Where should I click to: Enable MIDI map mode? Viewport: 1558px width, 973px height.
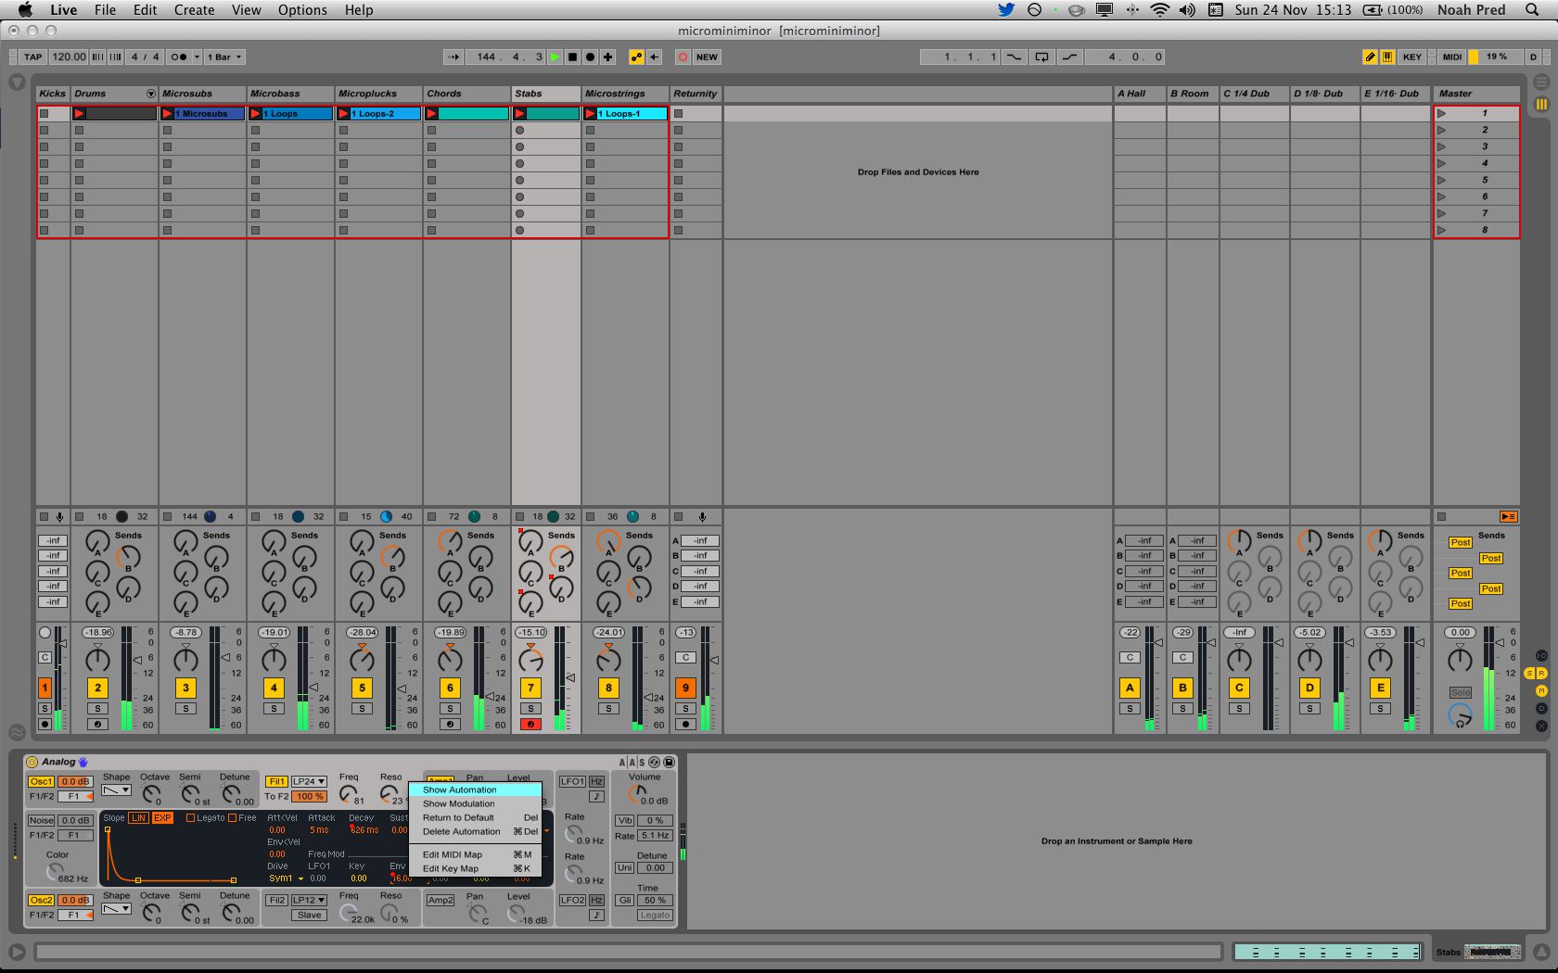pos(1452,57)
